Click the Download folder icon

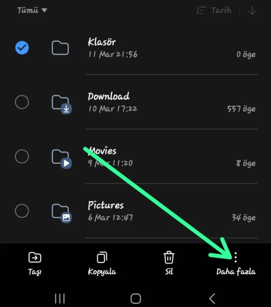pos(61,105)
